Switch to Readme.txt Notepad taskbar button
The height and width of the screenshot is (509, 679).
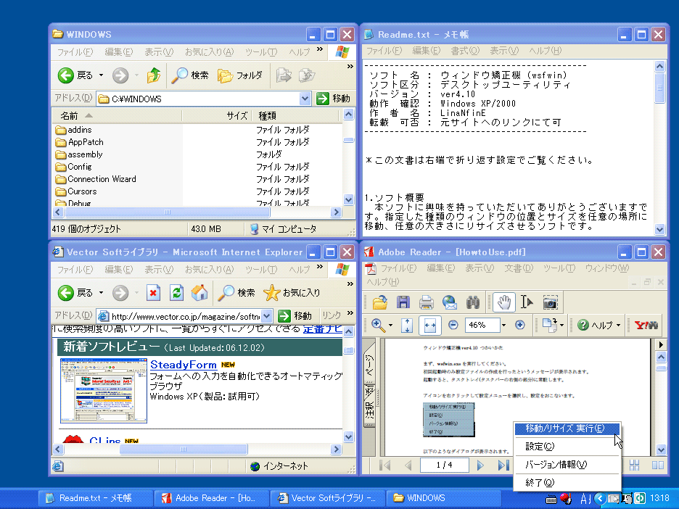point(95,498)
